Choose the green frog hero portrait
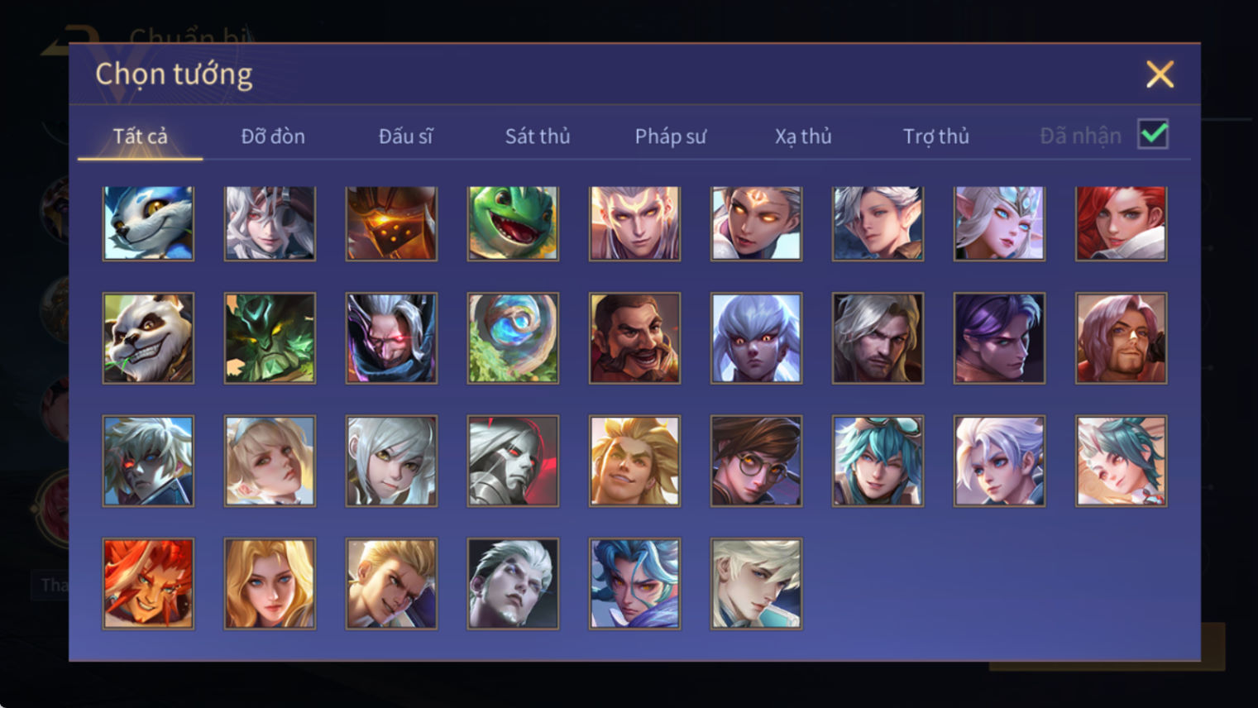The width and height of the screenshot is (1258, 708). (513, 223)
